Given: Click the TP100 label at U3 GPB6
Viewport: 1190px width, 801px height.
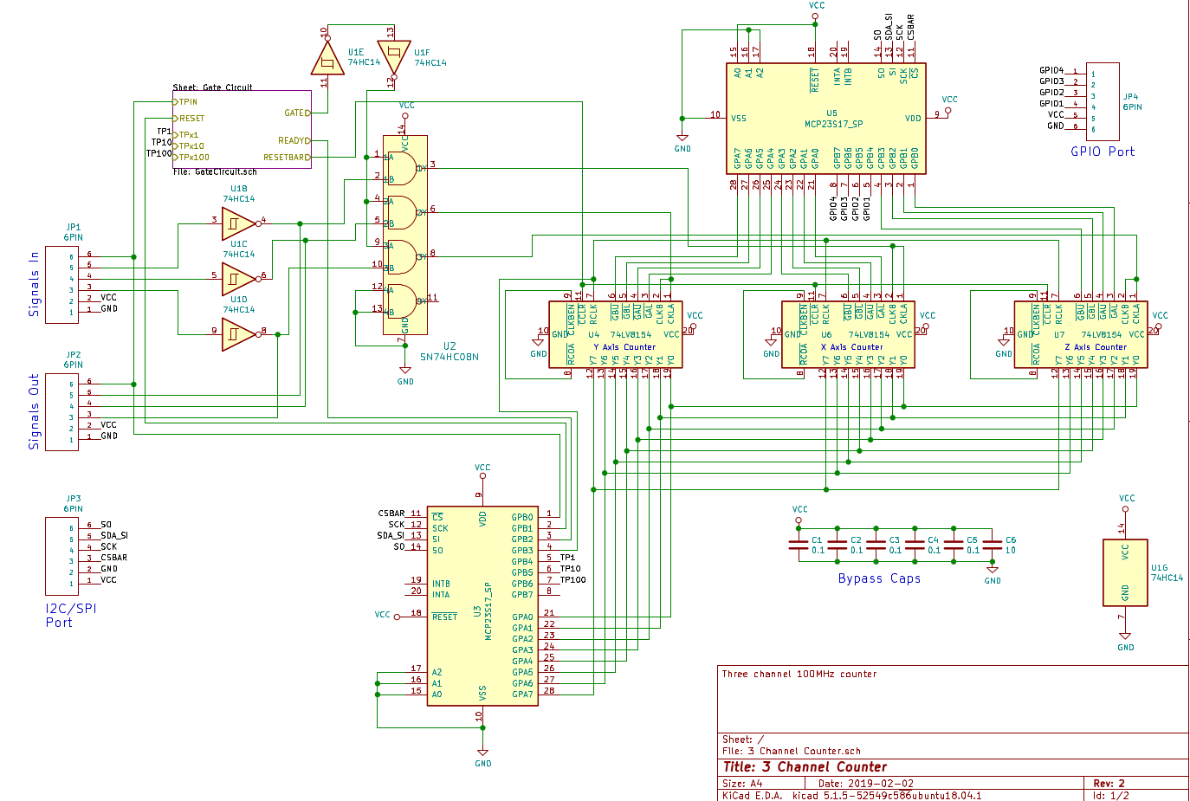Looking at the screenshot, I should 572,580.
